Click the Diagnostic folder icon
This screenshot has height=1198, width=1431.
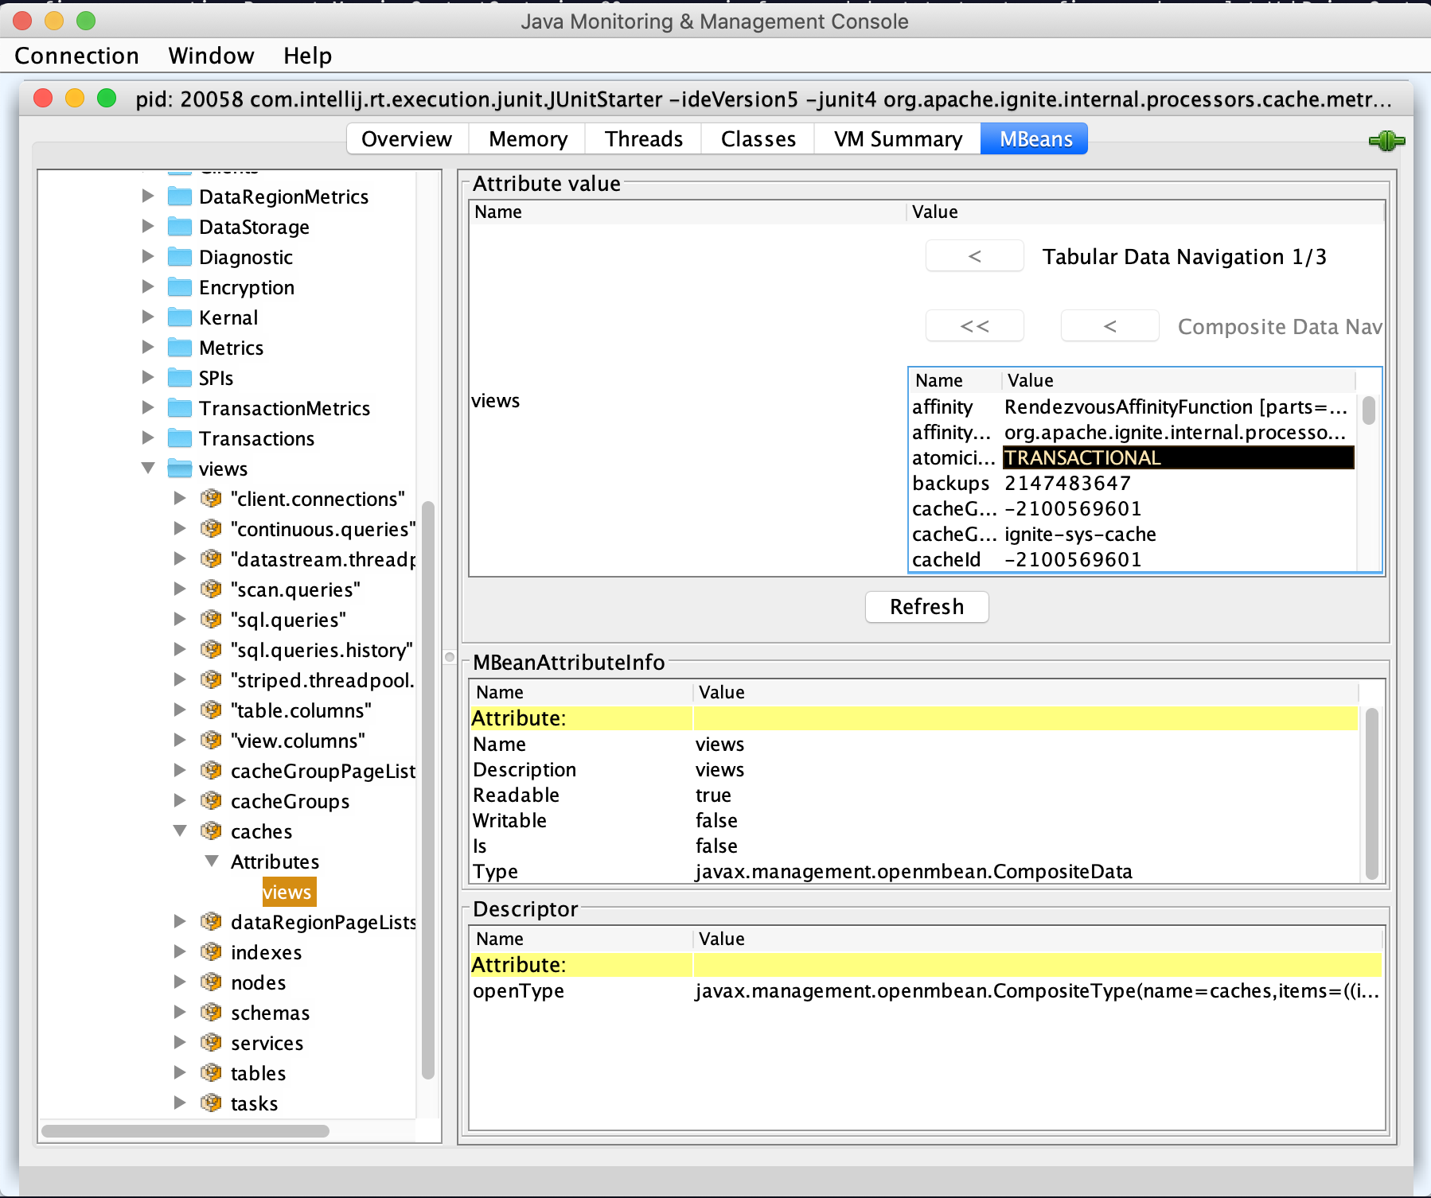180,257
